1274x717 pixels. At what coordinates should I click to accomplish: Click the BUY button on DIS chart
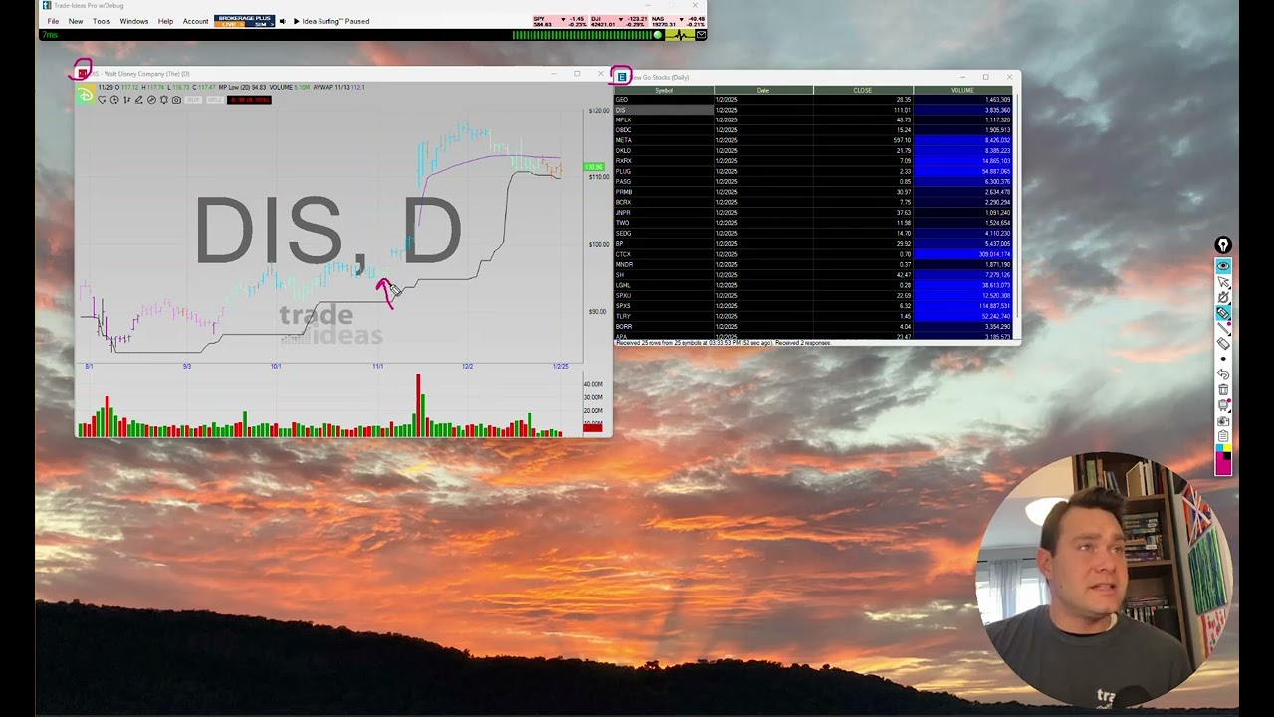tap(193, 100)
